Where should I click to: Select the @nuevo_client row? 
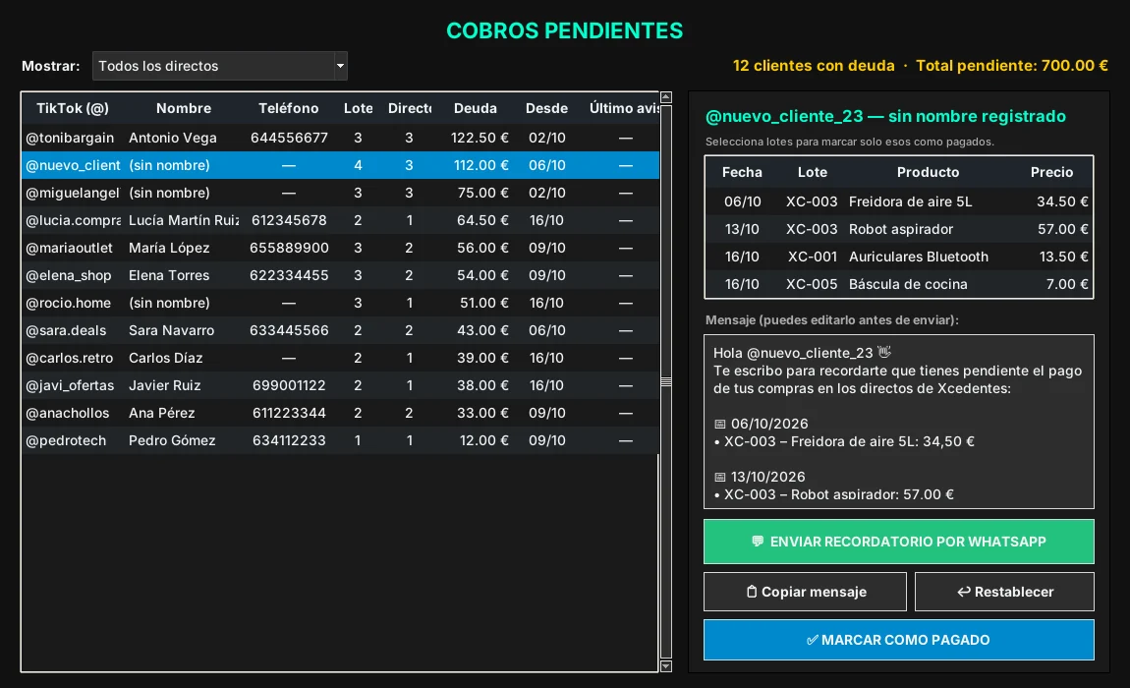[340, 165]
